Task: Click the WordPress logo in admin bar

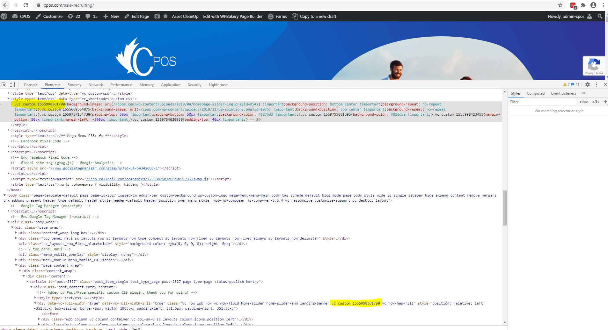Action: tap(4, 16)
